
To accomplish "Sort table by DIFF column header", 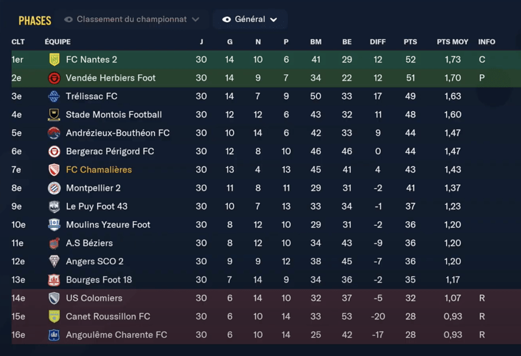I will click(378, 42).
